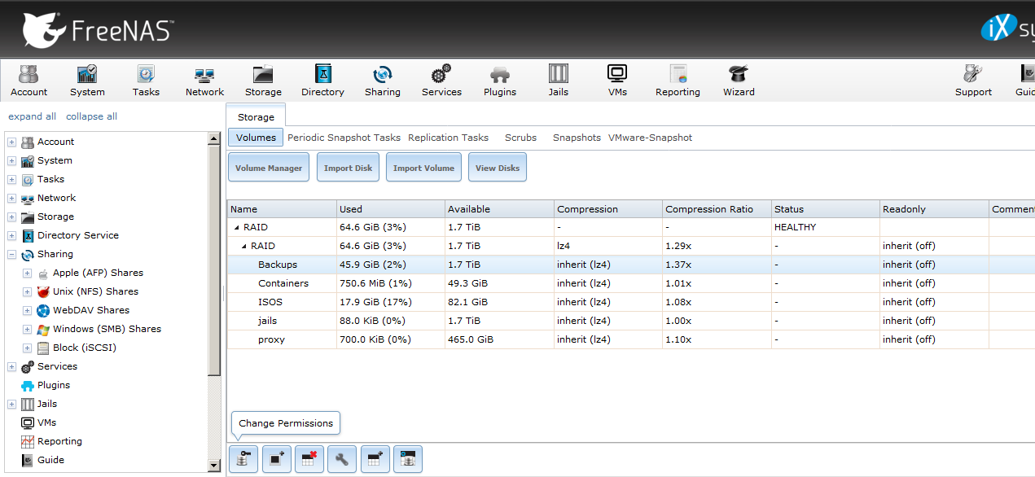Expand the Network node in the sidebar
This screenshot has height=477, width=1035.
tap(11, 199)
